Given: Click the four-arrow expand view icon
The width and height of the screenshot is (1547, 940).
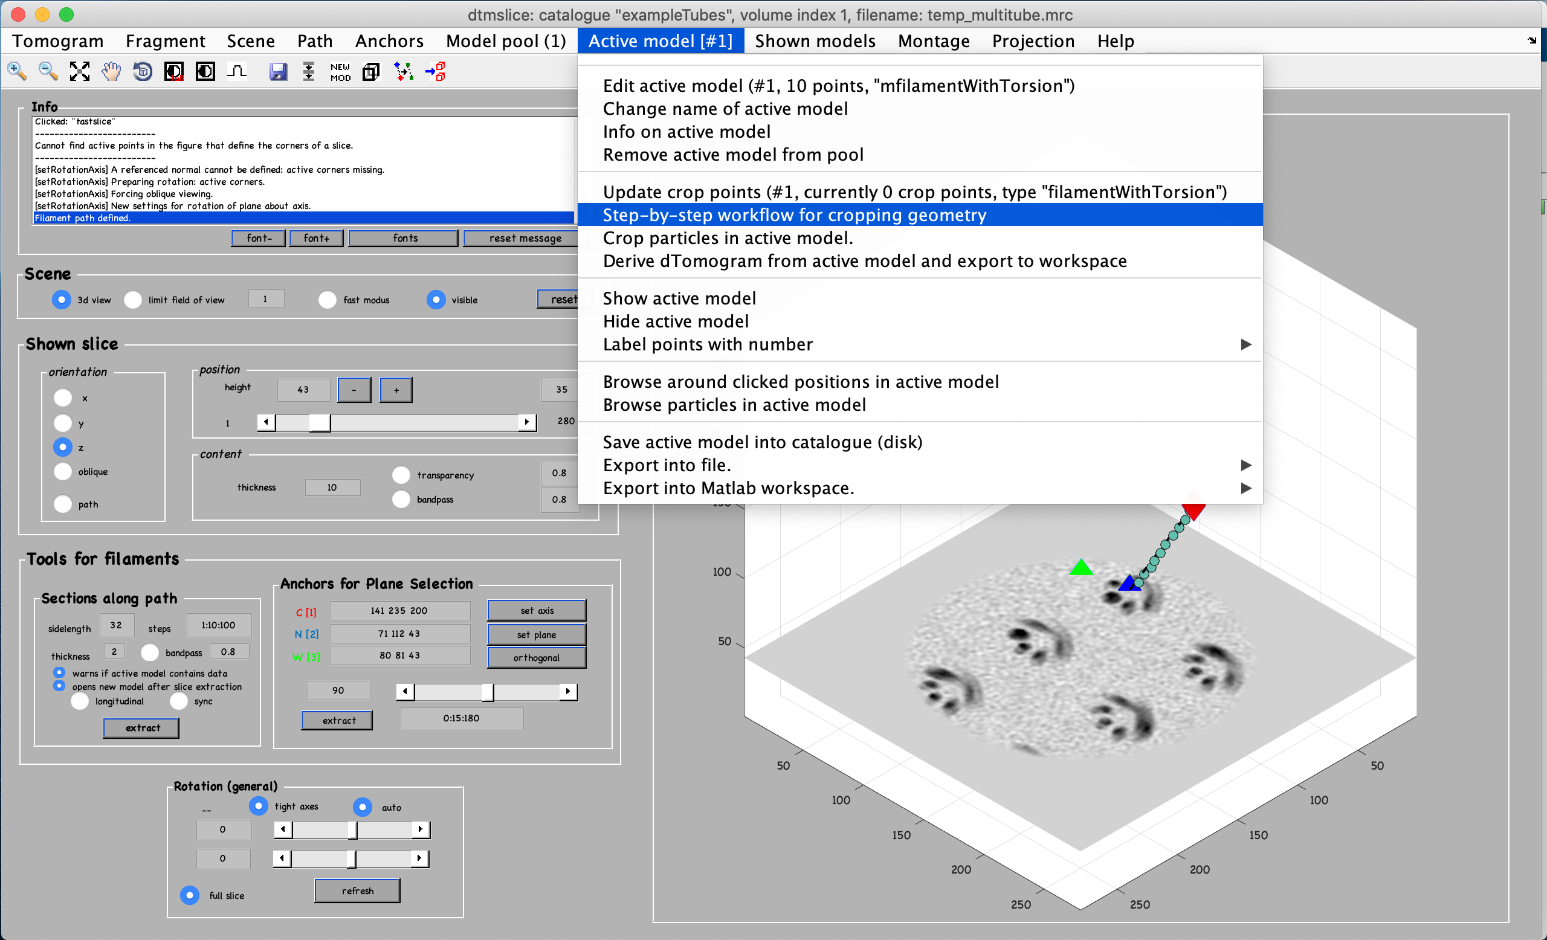Looking at the screenshot, I should (x=80, y=71).
